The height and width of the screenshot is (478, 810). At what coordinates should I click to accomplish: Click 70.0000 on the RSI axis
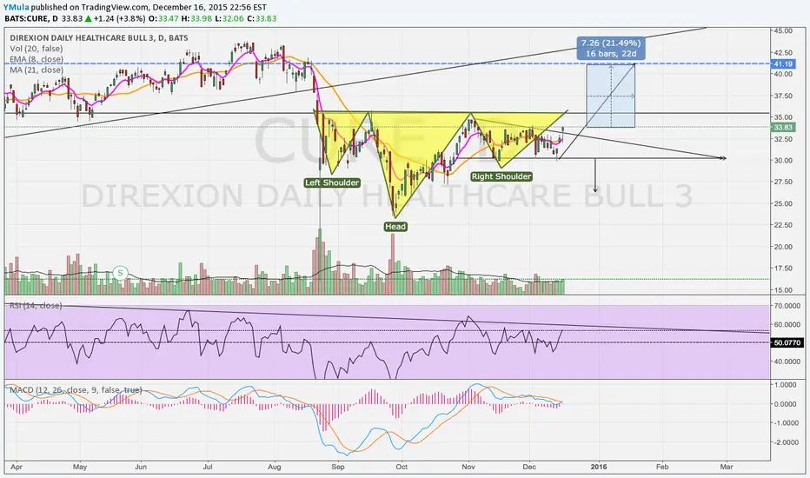coord(787,305)
